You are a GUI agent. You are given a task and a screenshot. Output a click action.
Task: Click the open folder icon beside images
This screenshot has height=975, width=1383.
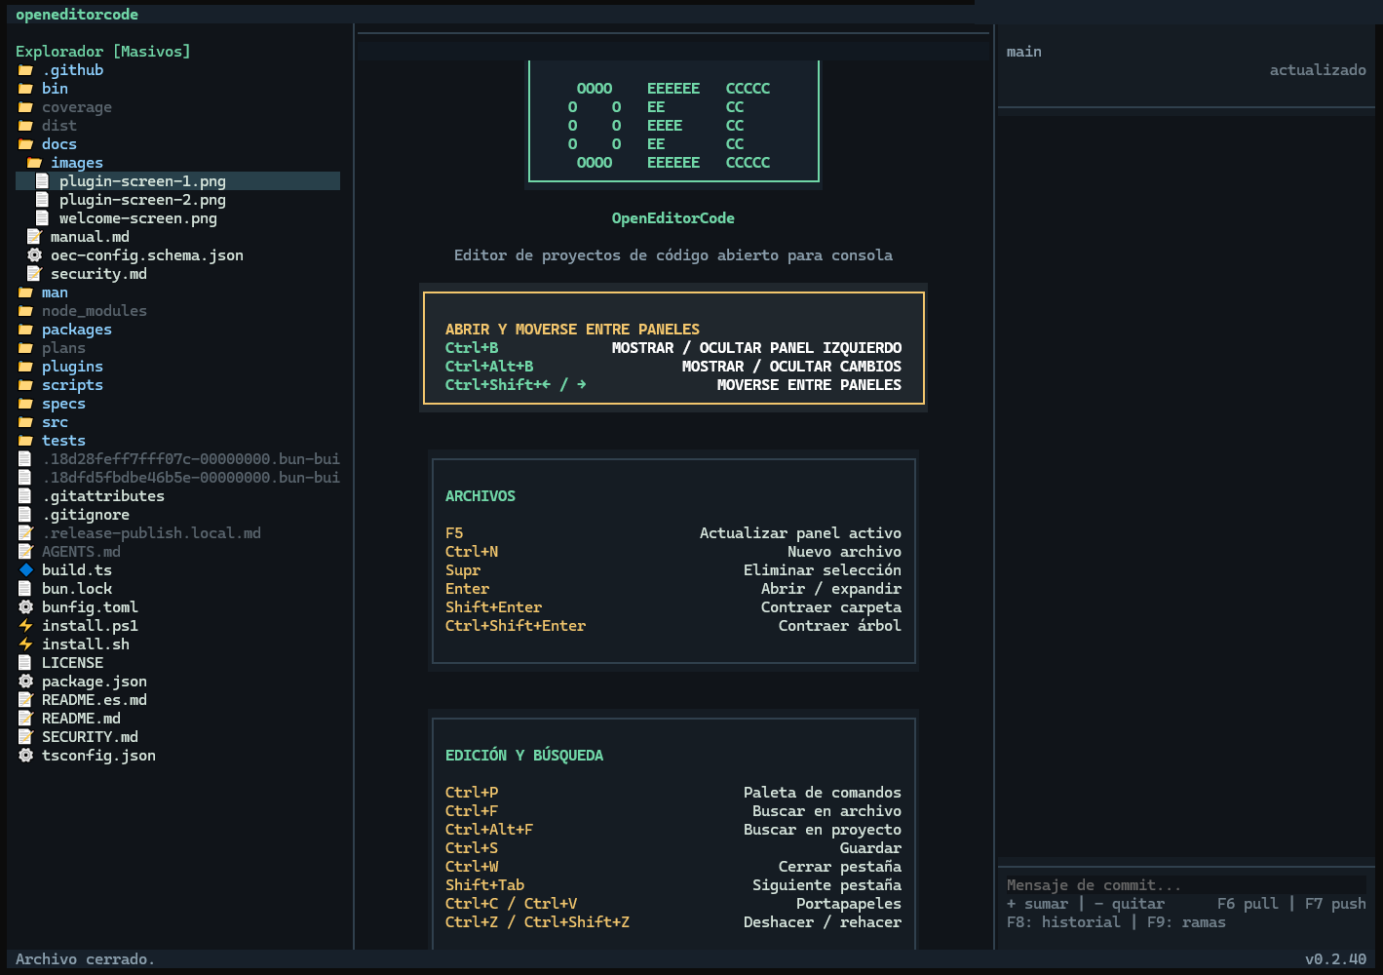pos(34,163)
